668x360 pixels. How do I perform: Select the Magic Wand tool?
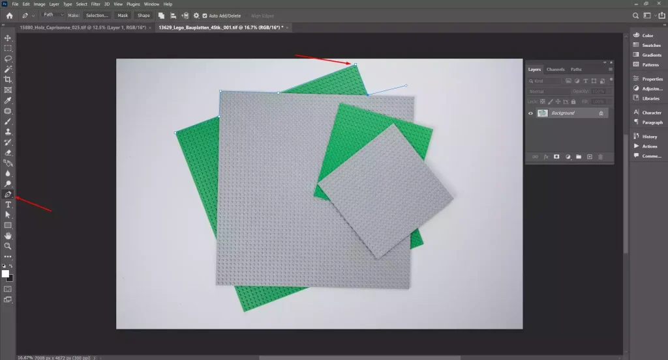pos(8,69)
